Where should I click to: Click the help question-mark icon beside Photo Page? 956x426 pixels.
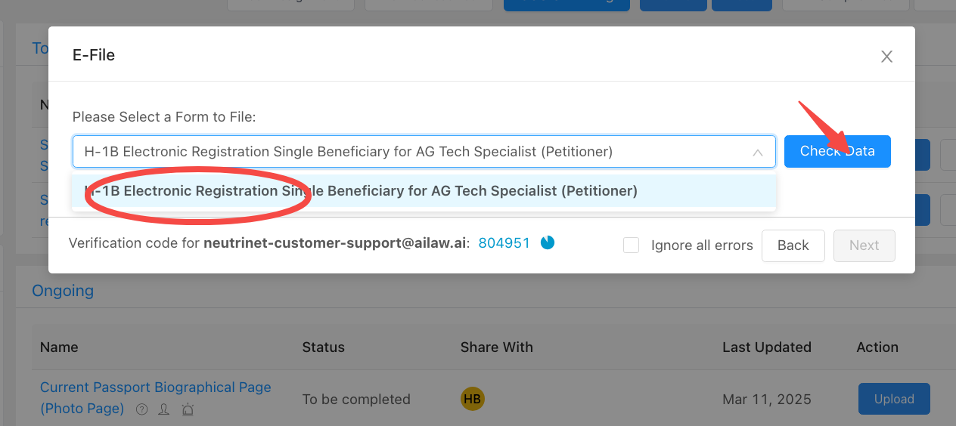pyautogui.click(x=141, y=409)
